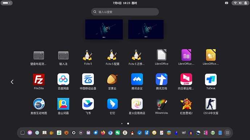The height and width of the screenshot is (140, 250).
Task: Launch 飞书 Feishu
Action: click(88, 106)
